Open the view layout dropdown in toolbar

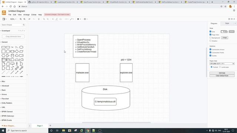pyautogui.click(x=4, y=19)
